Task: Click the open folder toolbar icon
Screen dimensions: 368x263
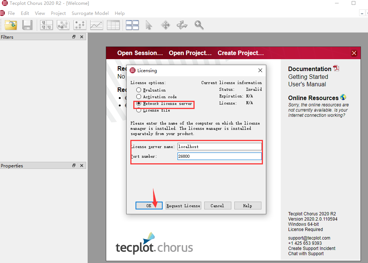Action: pos(11,25)
